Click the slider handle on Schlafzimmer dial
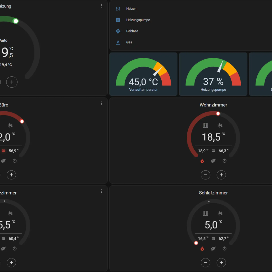 [196, 243]
